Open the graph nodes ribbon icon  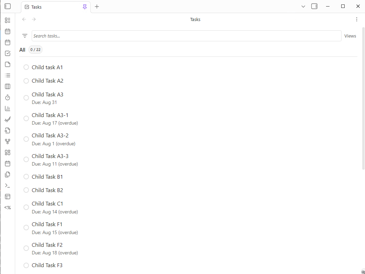(8, 141)
